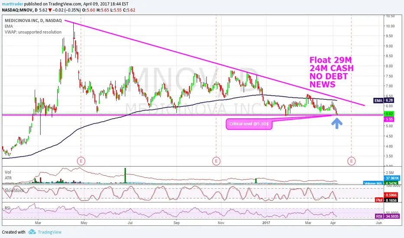The image size is (404, 238).
Task: Click the 7.00 price axis label
Action: (389, 86)
